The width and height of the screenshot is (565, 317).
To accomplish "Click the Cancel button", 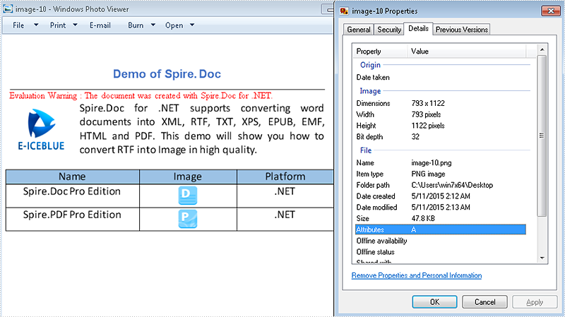I will 484,302.
